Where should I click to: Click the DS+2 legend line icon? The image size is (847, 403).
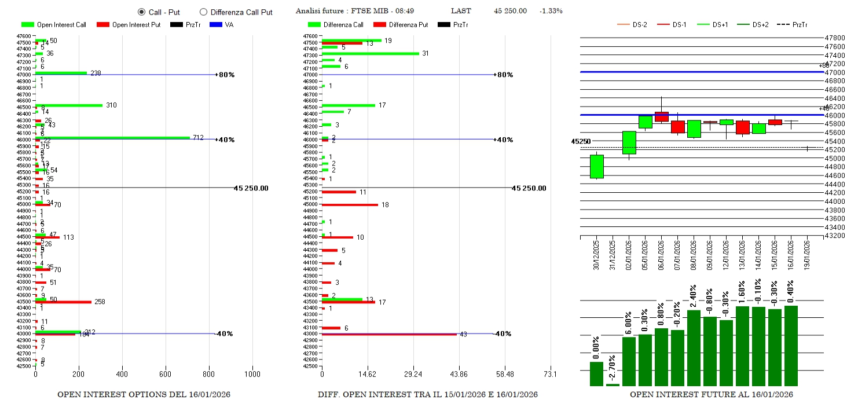tap(743, 25)
